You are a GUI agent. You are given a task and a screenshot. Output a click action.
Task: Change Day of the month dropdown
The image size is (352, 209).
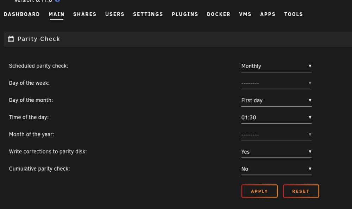point(276,100)
